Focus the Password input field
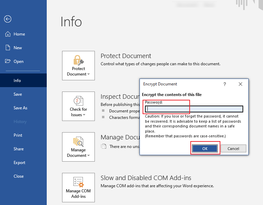 [x=194, y=109]
